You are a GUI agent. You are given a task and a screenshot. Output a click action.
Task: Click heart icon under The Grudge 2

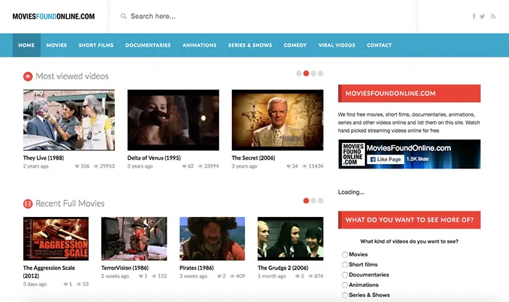[297, 277]
